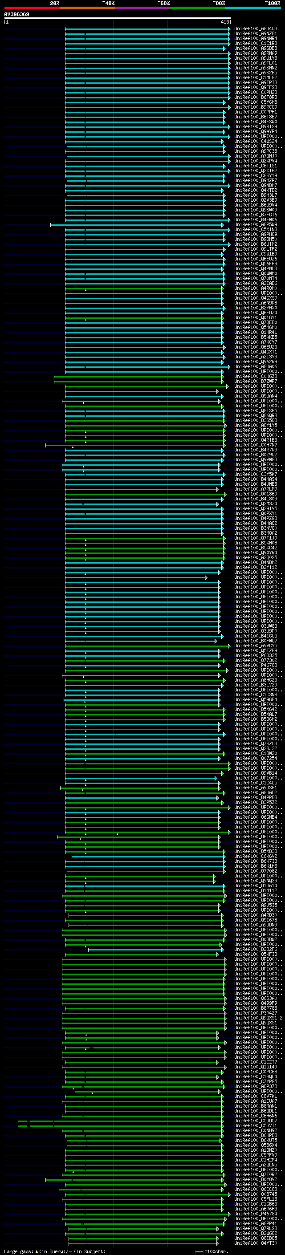This screenshot has width=285, height=1255.
Task: Select UniRef100_A8Y1Y5 hit name
Action: click(256, 425)
